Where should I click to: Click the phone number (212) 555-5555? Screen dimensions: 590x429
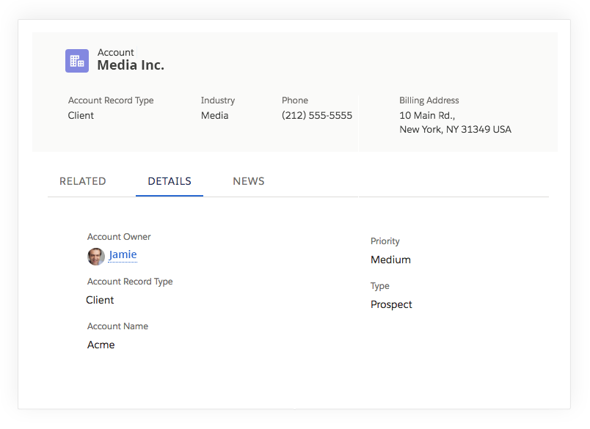316,115
